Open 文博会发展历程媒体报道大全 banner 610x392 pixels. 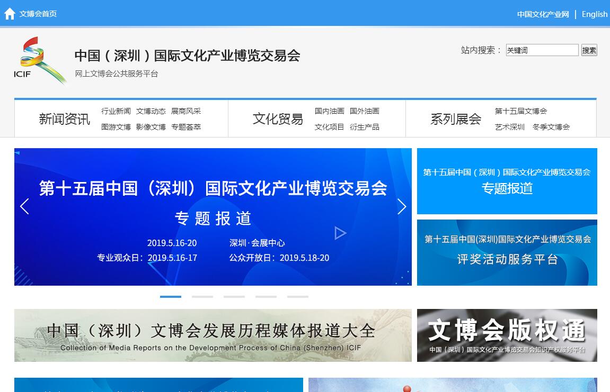[x=213, y=335]
